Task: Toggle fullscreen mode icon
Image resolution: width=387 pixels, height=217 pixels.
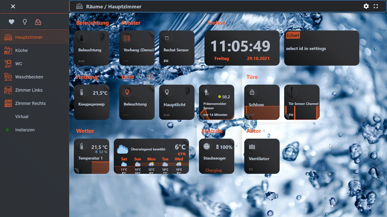Action: (x=376, y=6)
